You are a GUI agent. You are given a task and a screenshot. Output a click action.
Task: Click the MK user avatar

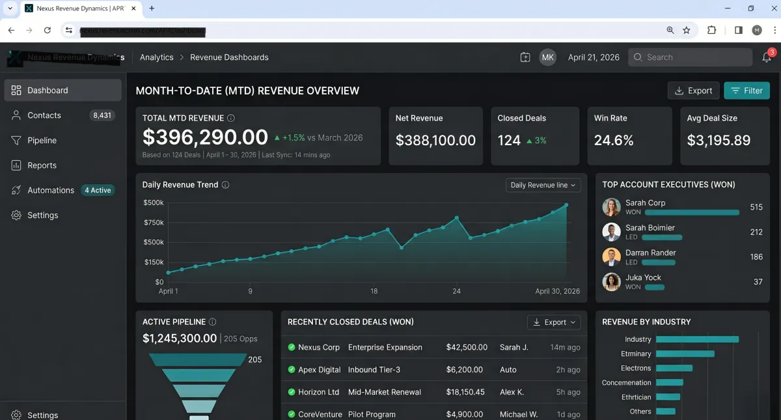click(x=548, y=57)
